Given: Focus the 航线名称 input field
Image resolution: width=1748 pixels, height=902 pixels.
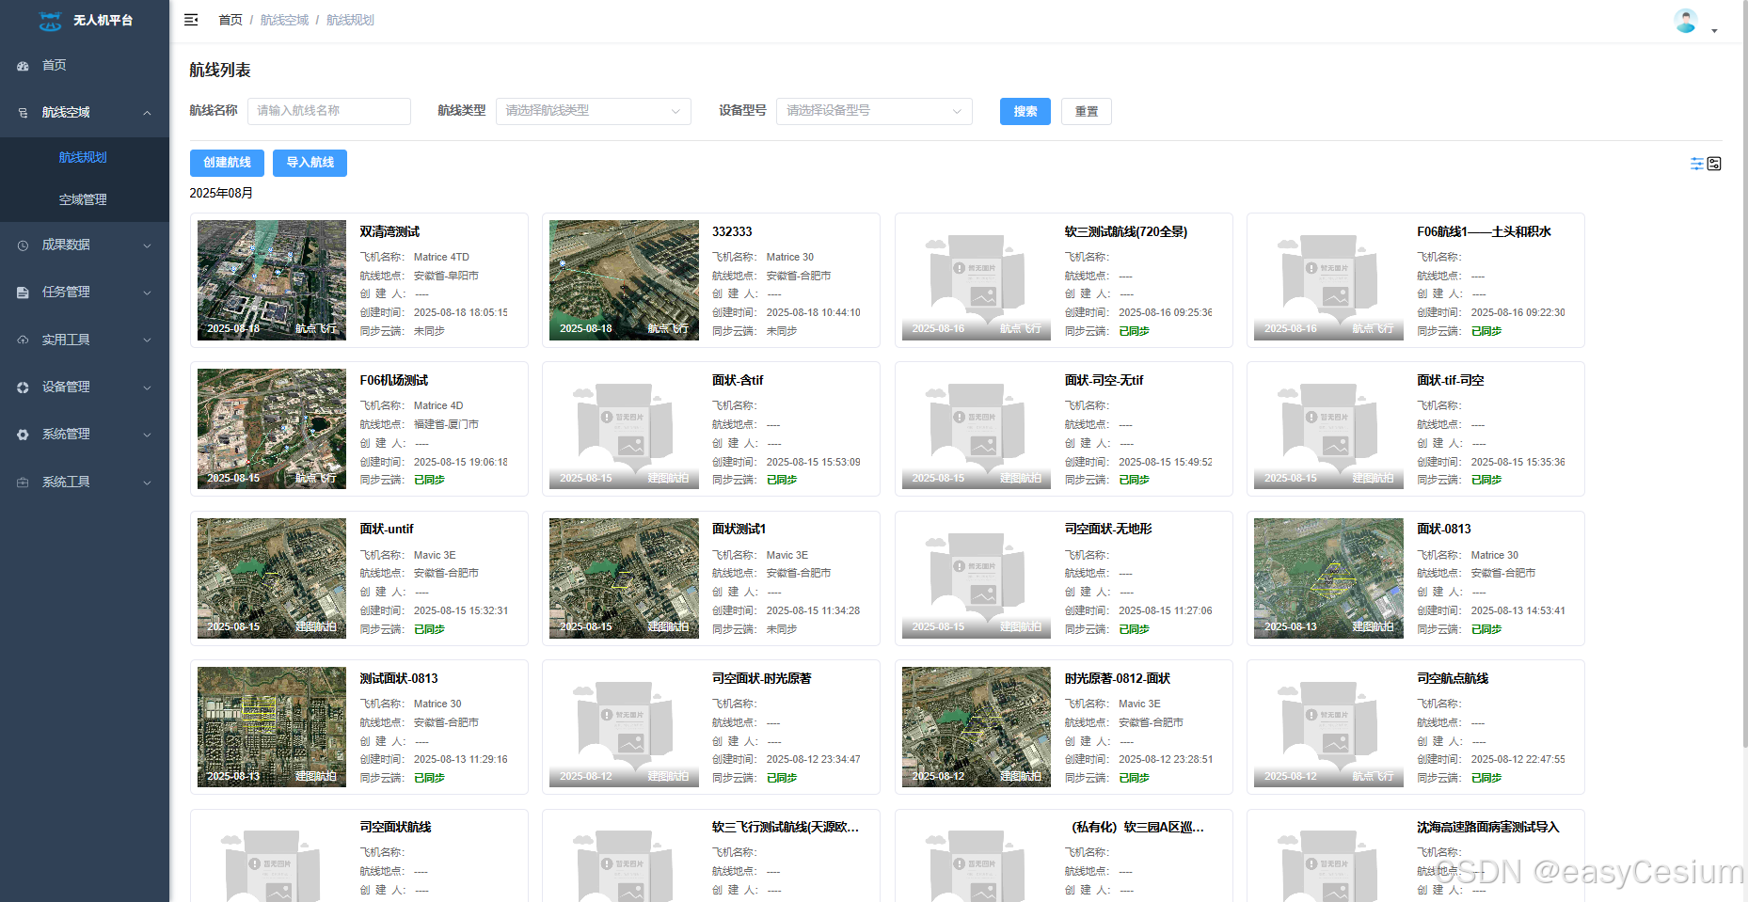Looking at the screenshot, I should pyautogui.click(x=329, y=111).
